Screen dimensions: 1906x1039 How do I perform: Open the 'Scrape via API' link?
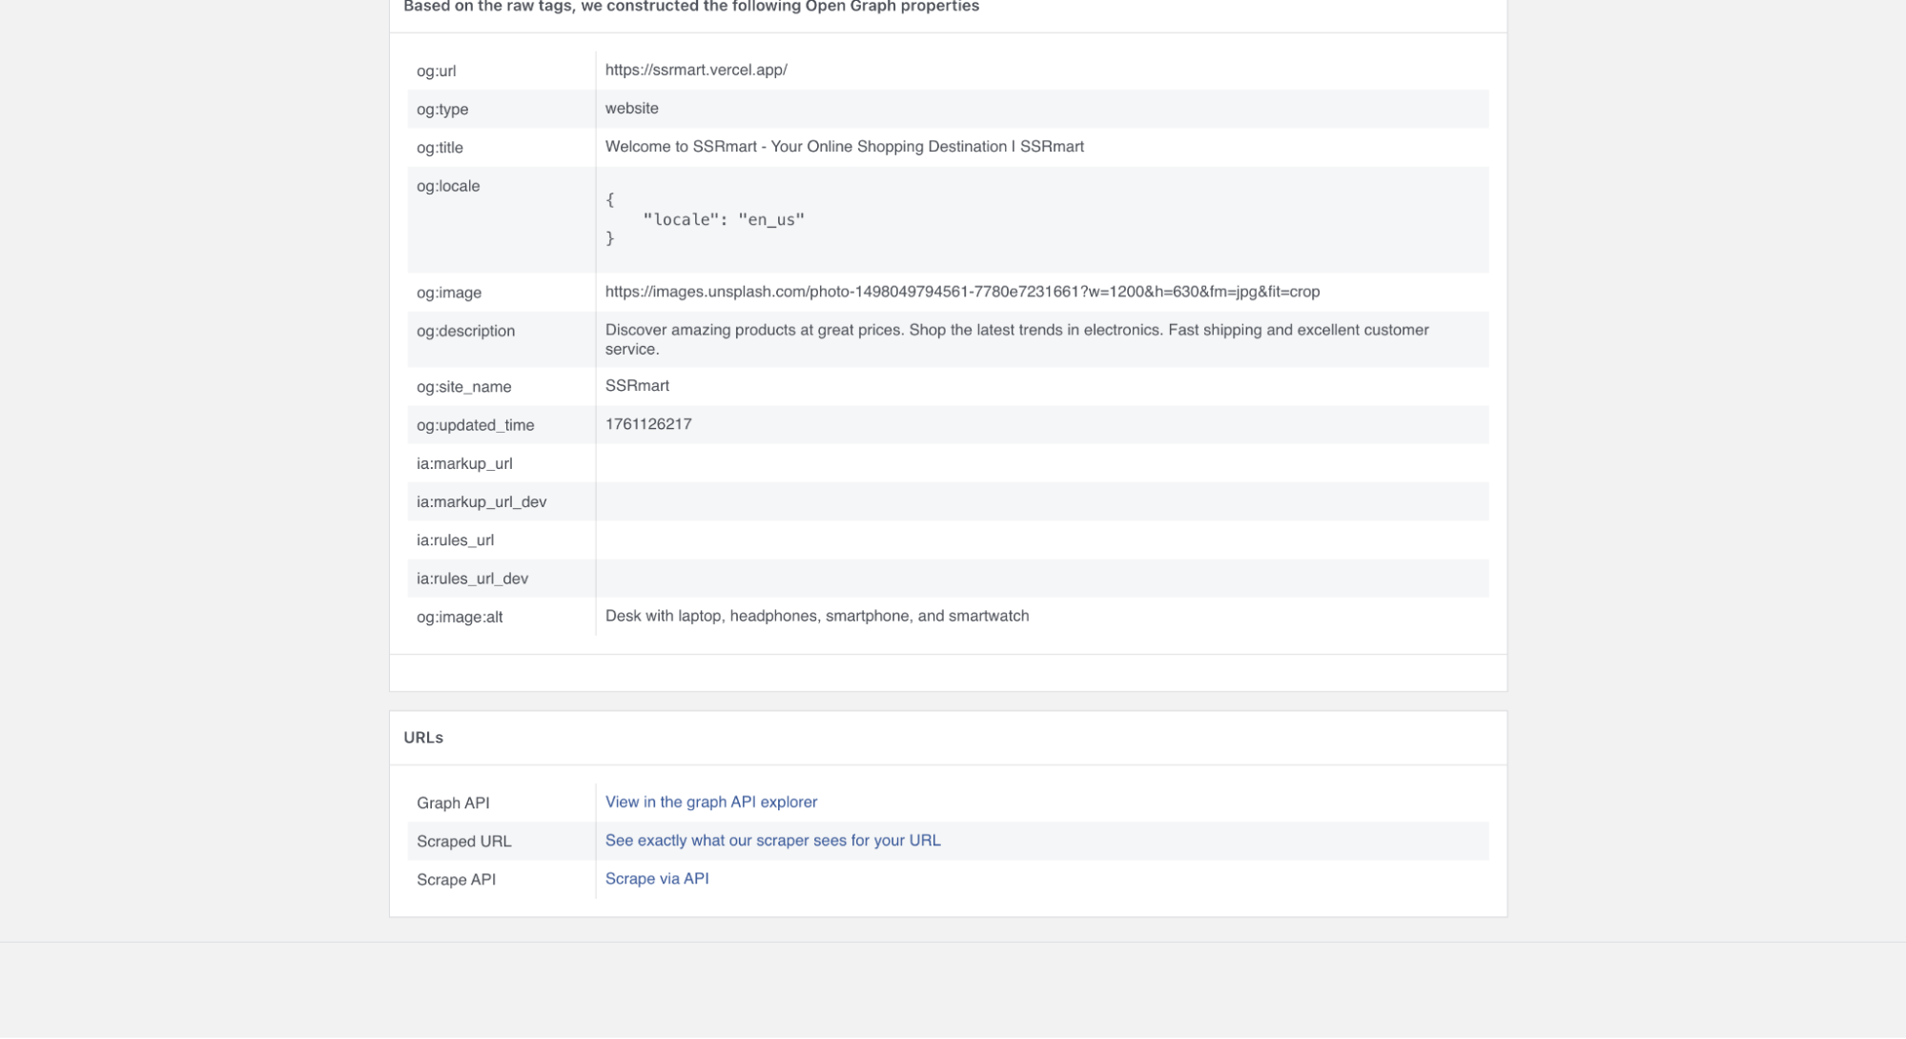tap(656, 878)
